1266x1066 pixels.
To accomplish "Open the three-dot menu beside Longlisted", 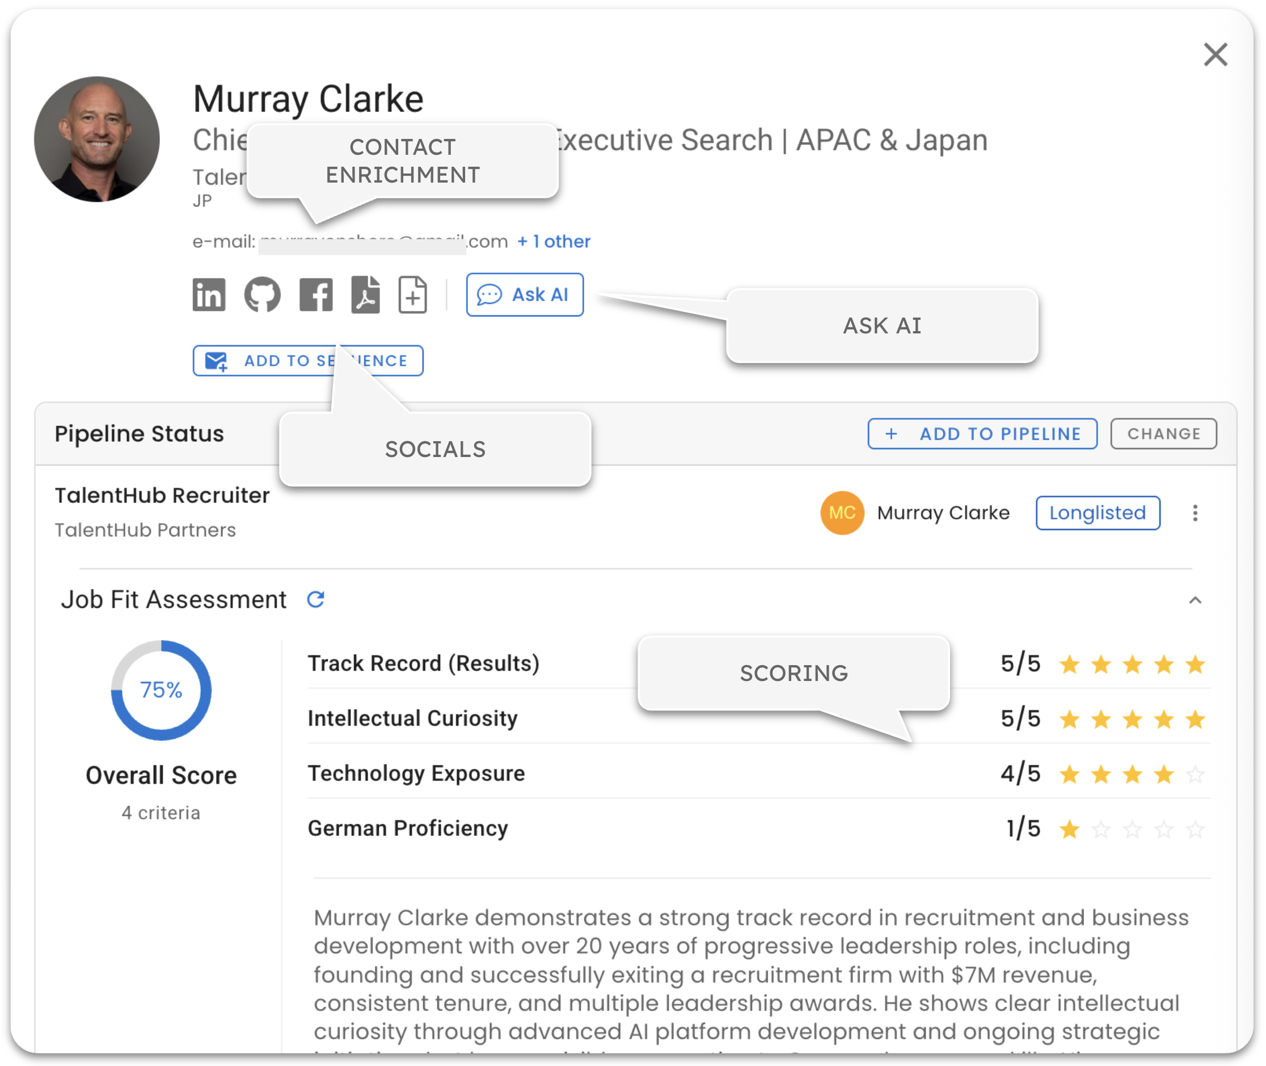I will coord(1195,513).
